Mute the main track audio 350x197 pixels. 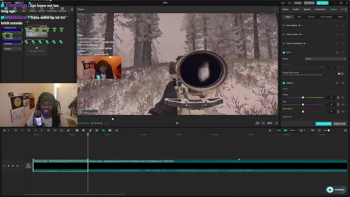coord(17,166)
